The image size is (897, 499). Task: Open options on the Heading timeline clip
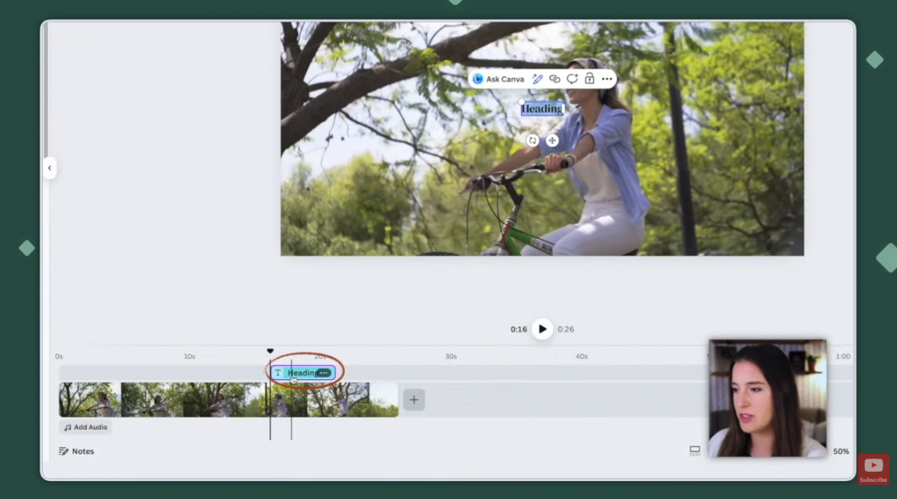(324, 373)
